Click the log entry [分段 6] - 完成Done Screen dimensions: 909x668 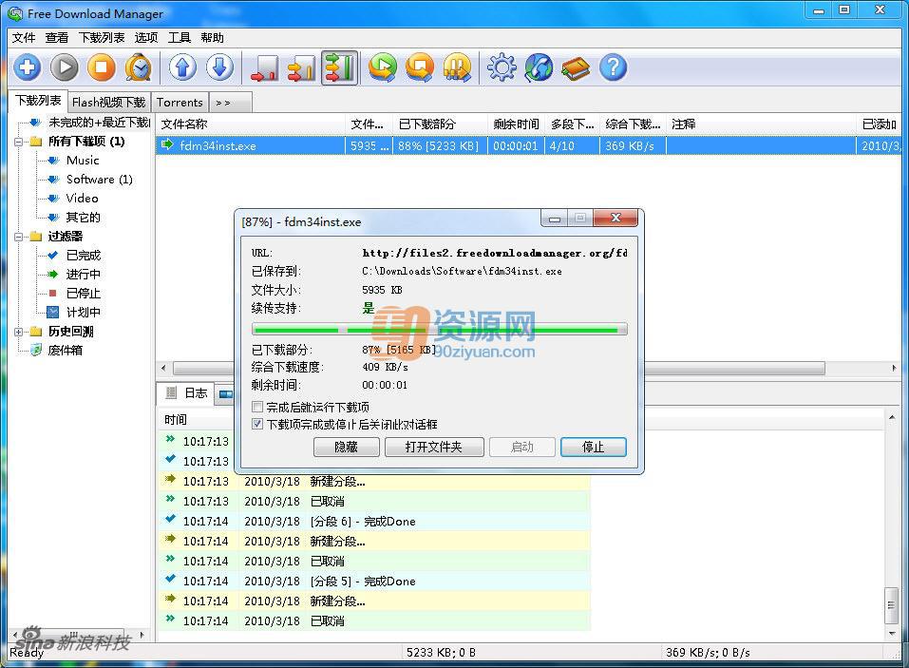click(x=363, y=522)
